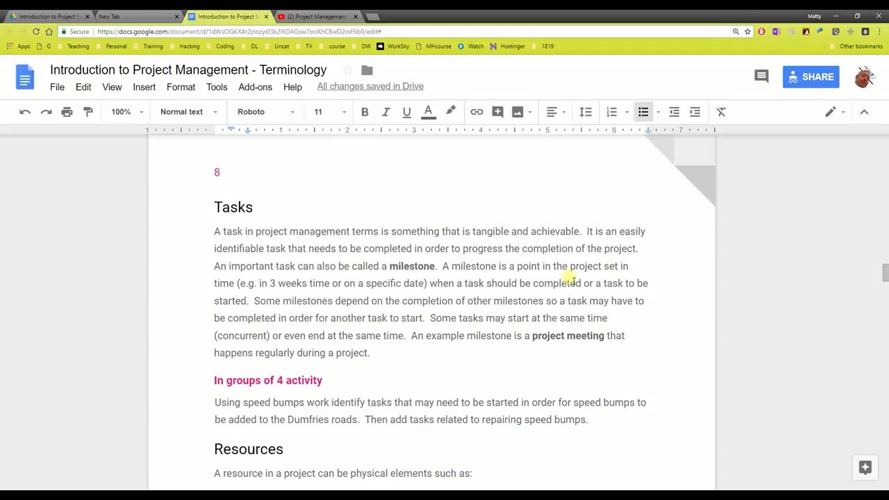Toggle Italic formatting
The image size is (889, 500).
point(385,112)
